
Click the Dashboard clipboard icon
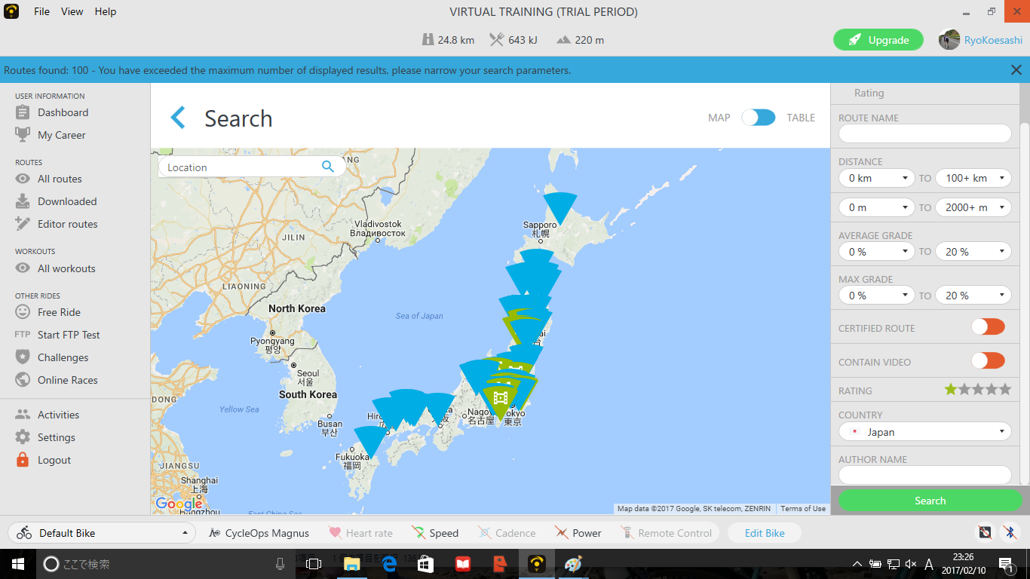click(x=23, y=112)
